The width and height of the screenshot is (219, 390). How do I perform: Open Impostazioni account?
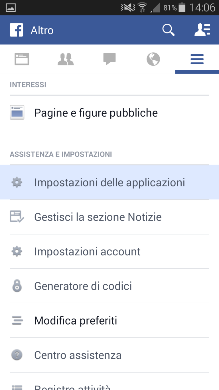87,252
